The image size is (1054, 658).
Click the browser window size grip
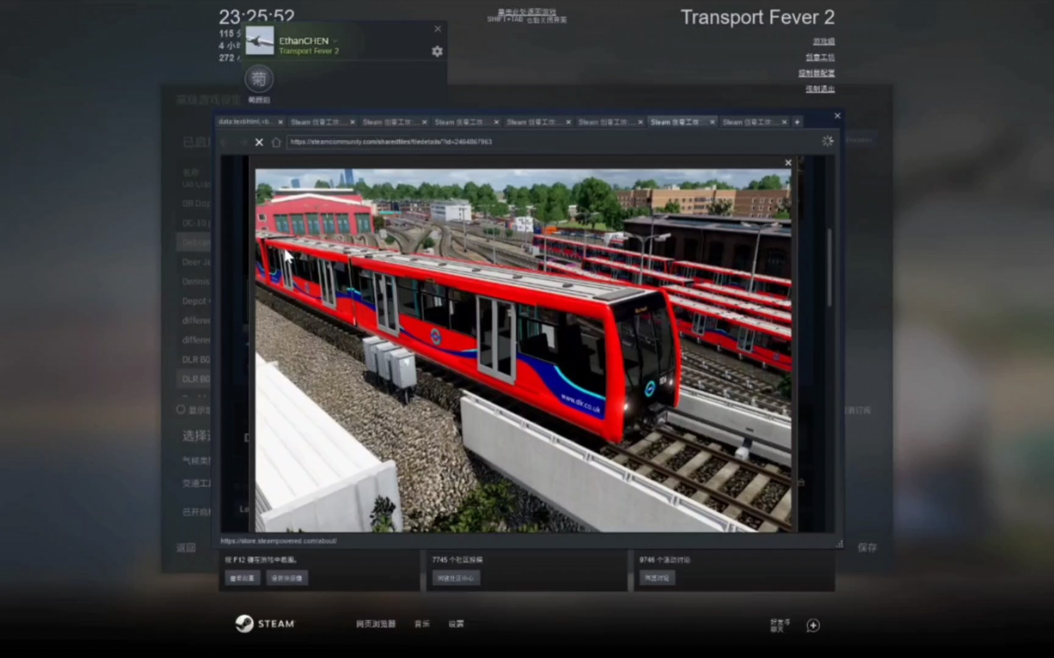[839, 543]
